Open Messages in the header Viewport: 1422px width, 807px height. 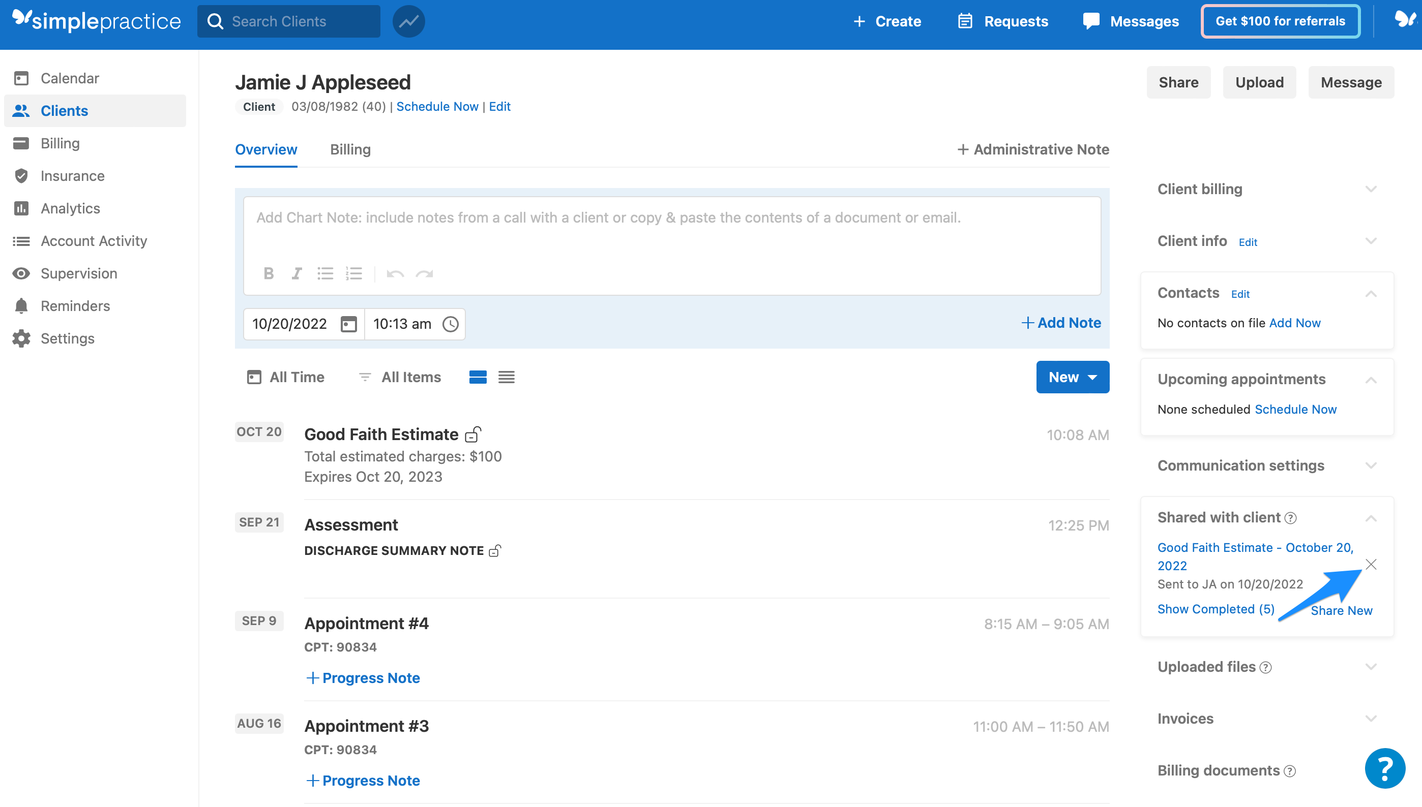[x=1131, y=22]
